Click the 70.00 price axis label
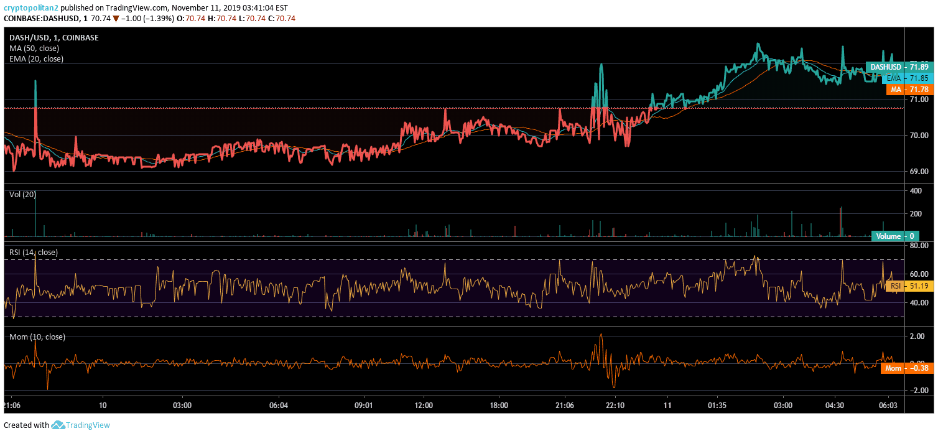 coord(918,136)
